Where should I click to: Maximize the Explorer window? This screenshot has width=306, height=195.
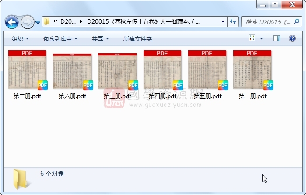tap(275, 5)
